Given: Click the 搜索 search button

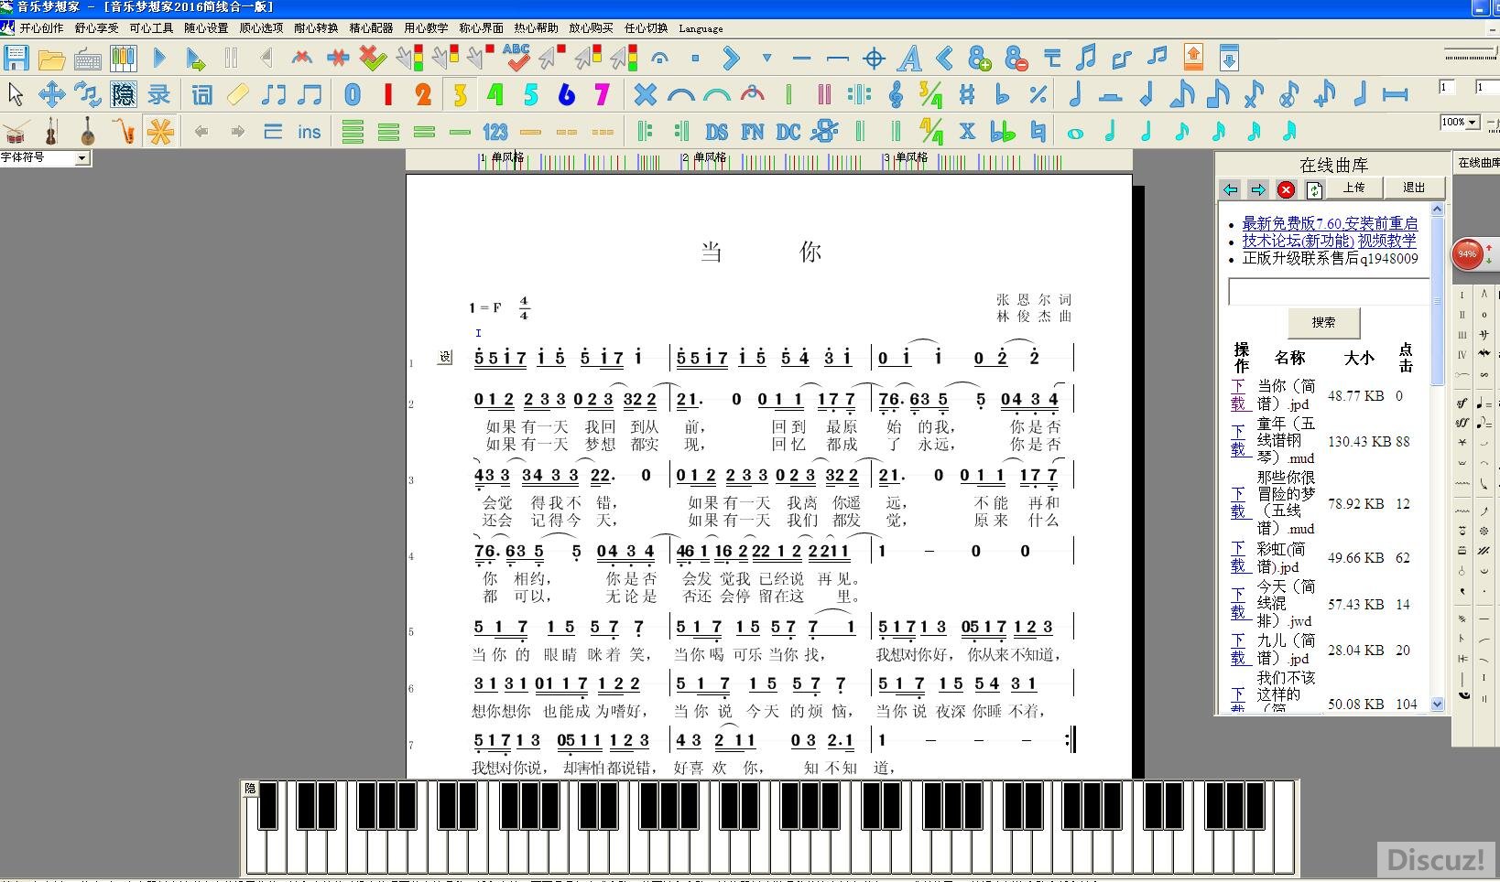Looking at the screenshot, I should click(x=1323, y=322).
